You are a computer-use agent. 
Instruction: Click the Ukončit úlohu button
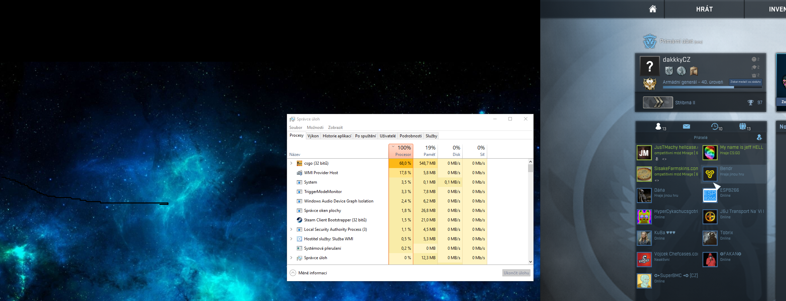[516, 273]
